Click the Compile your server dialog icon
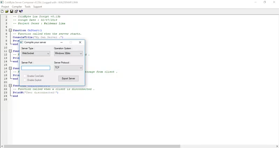Viewport: 279px width, 148px height. [x=22, y=42]
